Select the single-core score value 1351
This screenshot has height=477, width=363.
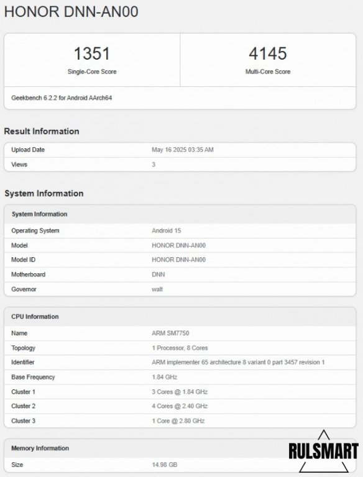91,53
